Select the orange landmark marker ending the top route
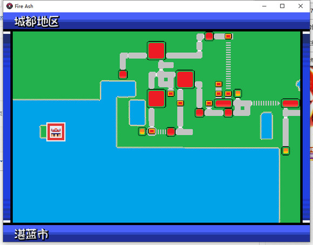 [228, 36]
